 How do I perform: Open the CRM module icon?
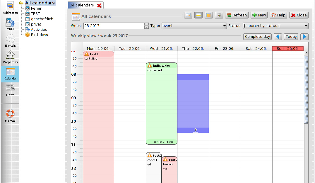click(x=10, y=24)
